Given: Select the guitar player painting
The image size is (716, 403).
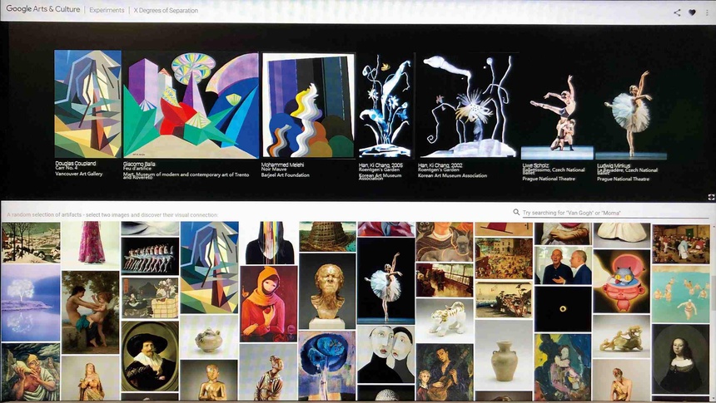Looking at the screenshot, I should click(445, 372).
